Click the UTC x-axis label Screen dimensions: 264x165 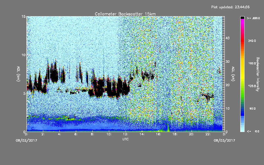(x=125, y=139)
